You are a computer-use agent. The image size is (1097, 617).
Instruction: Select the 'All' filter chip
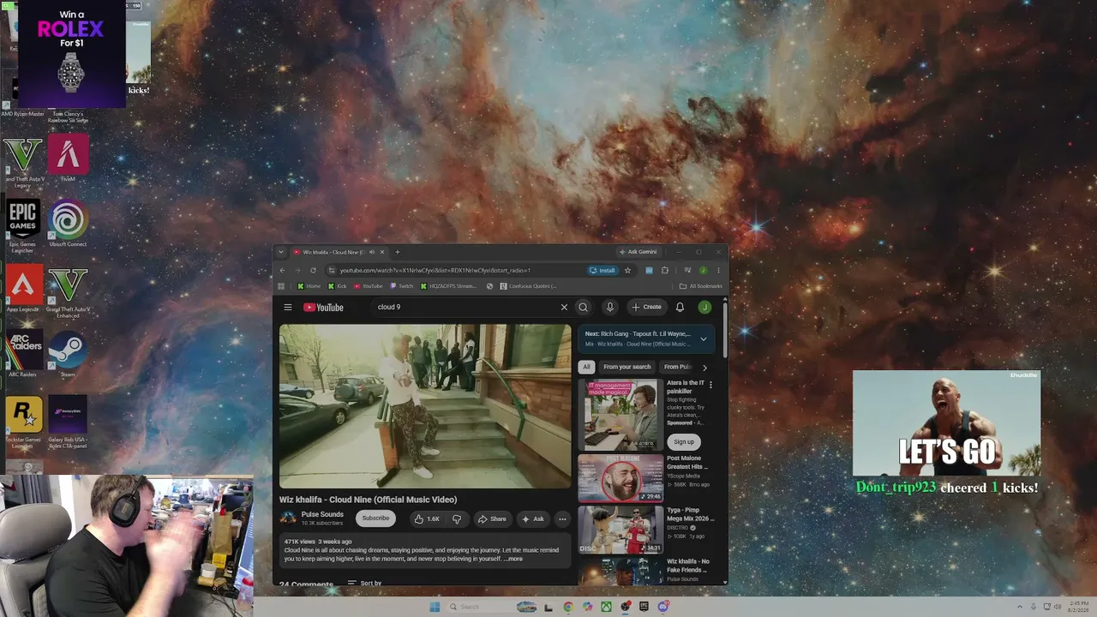586,367
